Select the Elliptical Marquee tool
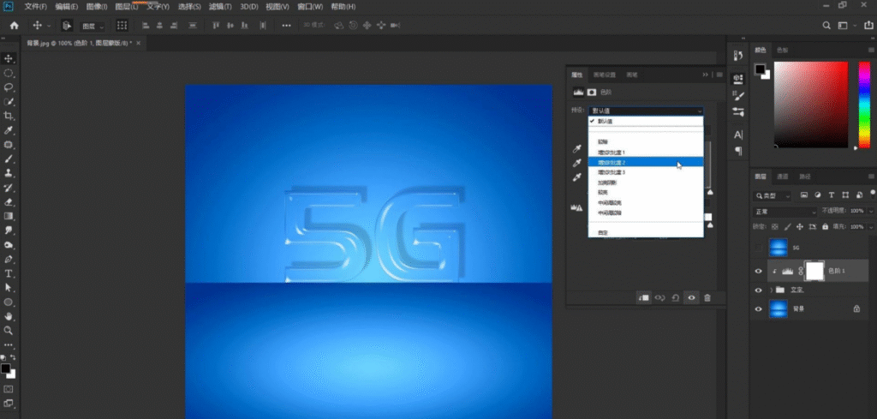This screenshot has height=419, width=877. [9, 74]
